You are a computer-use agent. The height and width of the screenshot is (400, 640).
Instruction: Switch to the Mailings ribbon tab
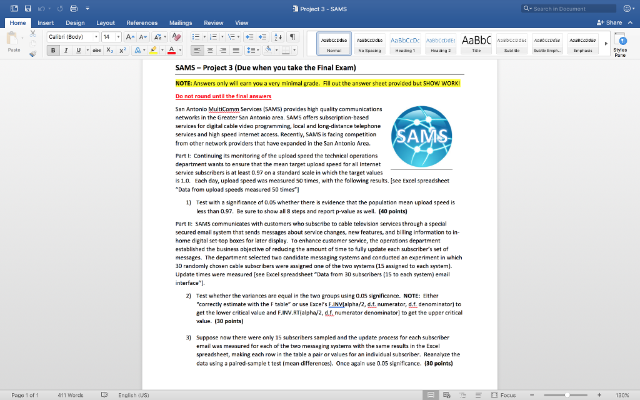[181, 22]
